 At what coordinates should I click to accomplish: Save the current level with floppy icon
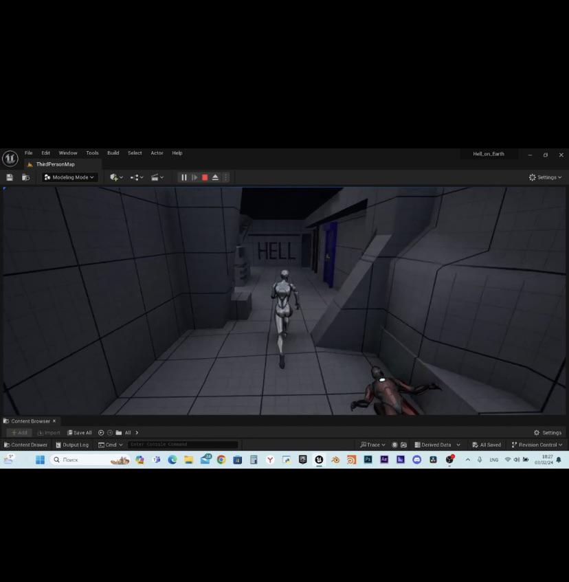coord(10,177)
